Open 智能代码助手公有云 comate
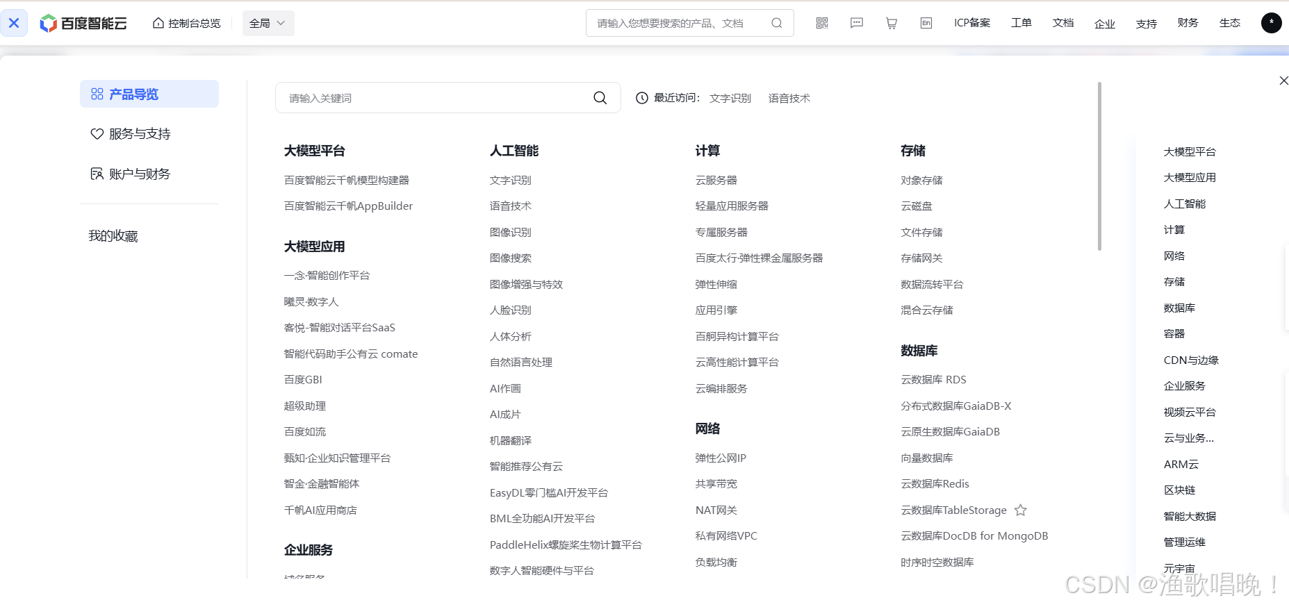Viewport: 1289px width, 607px height. (x=351, y=354)
